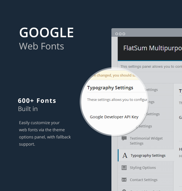This screenshot has height=191, width=182.
Task: Click the Contact Settings envelope icon
Action: tap(124, 180)
